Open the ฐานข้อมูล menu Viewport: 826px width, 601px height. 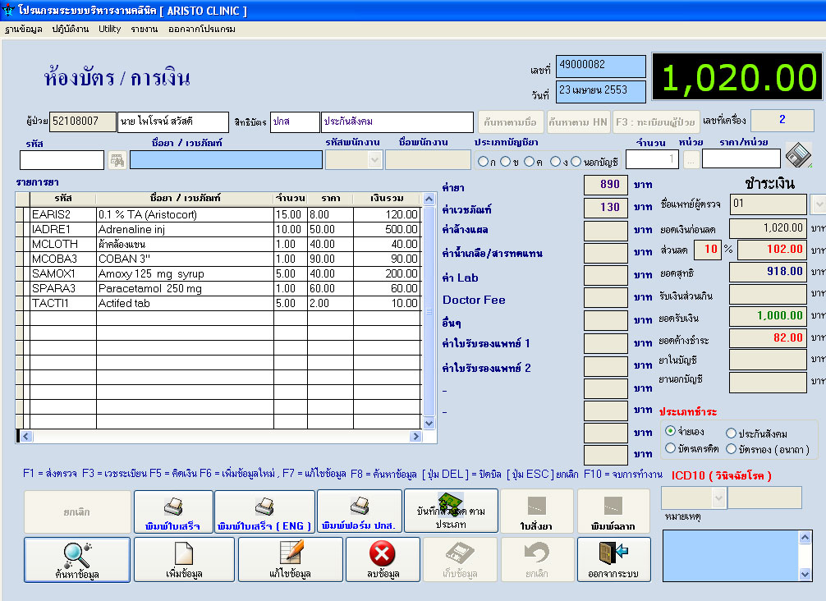pos(24,29)
